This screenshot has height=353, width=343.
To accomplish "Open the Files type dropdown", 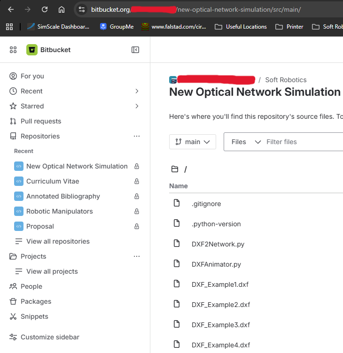I will pyautogui.click(x=246, y=142).
